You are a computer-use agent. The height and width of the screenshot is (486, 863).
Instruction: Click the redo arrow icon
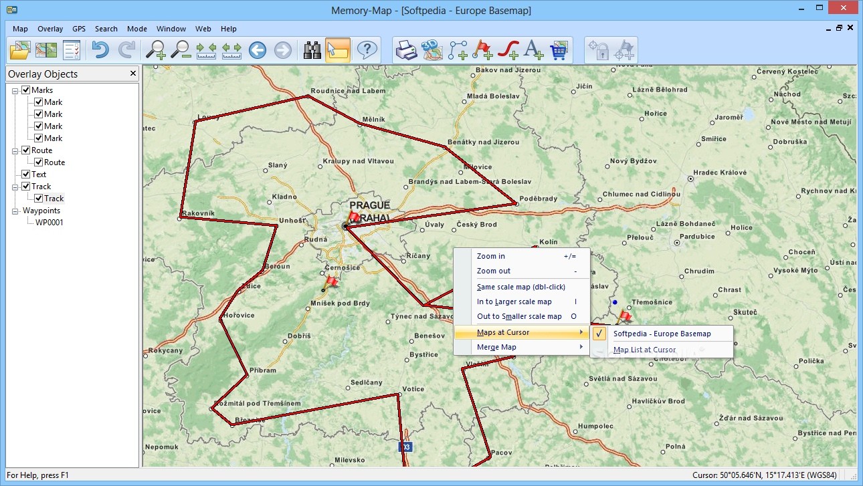point(126,50)
